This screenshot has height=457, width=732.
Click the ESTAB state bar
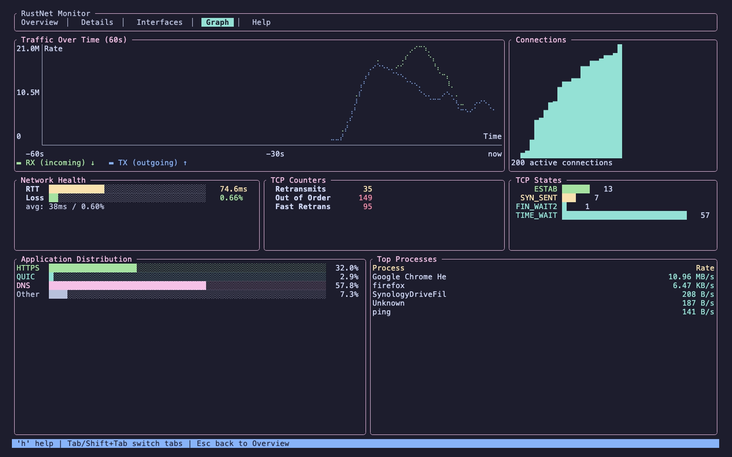pyautogui.click(x=576, y=189)
